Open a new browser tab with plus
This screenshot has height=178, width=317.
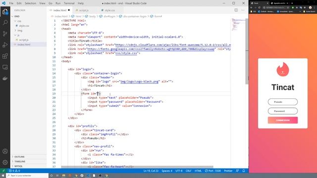pos(292,3)
